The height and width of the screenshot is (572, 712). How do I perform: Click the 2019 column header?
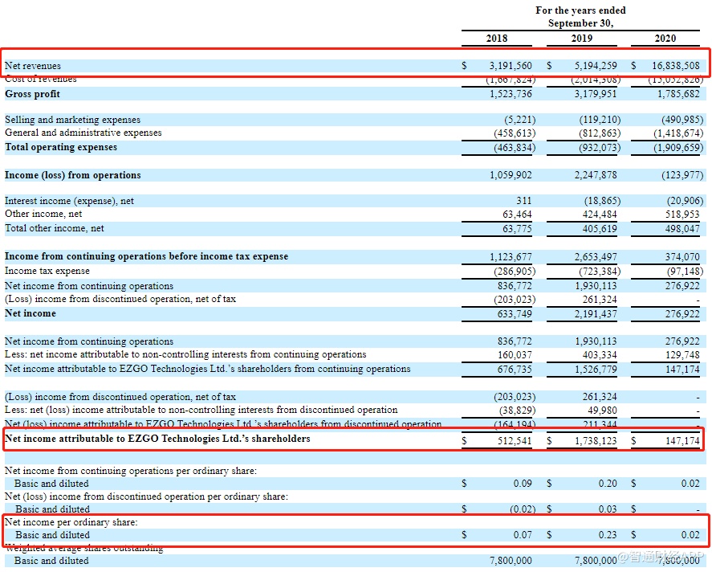pos(582,39)
